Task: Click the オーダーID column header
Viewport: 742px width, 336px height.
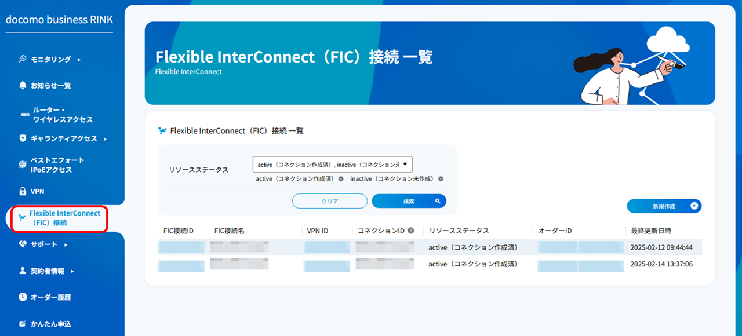Action: (x=555, y=231)
